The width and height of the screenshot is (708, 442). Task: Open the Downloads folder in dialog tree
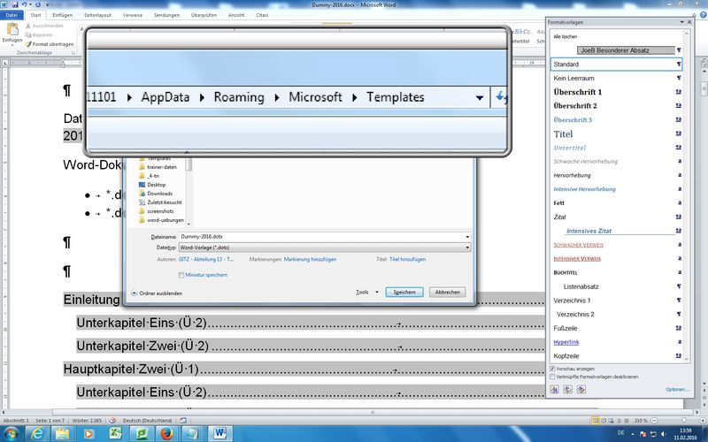pyautogui.click(x=156, y=194)
